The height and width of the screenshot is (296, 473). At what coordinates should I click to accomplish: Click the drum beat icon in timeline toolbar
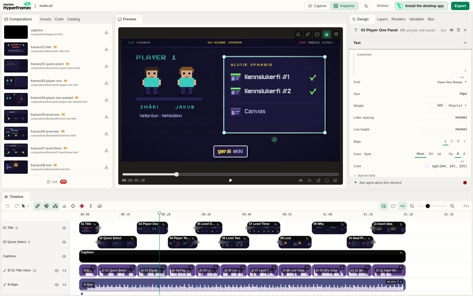pyautogui.click(x=100, y=206)
